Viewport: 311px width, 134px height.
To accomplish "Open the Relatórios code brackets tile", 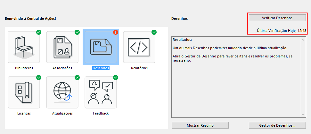I will coord(139,47).
